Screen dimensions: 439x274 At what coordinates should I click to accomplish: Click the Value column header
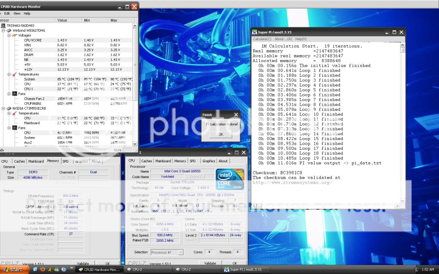click(x=69, y=20)
